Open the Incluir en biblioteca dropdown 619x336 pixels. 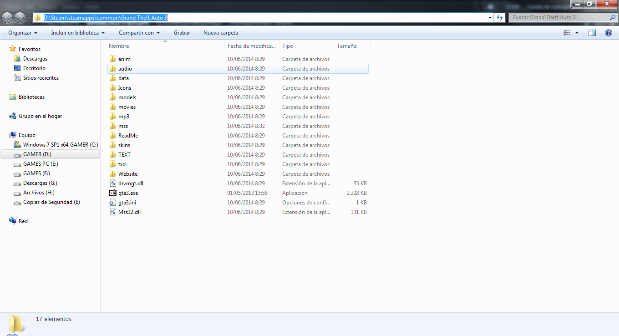(78, 33)
